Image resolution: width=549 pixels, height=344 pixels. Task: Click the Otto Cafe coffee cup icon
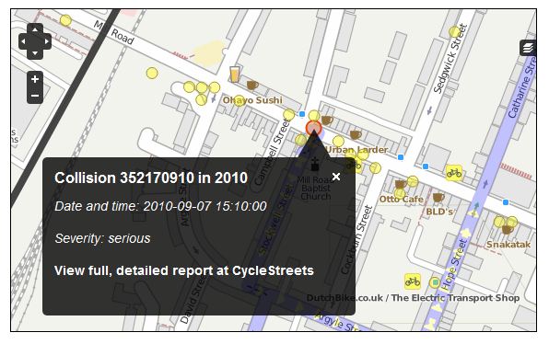[401, 184]
